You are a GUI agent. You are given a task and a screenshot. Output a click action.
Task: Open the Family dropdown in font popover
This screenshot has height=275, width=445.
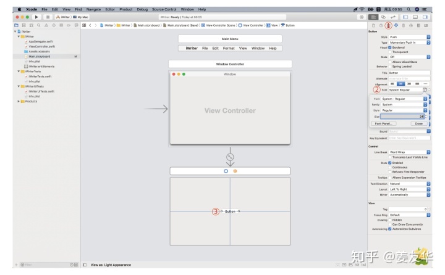click(x=404, y=104)
